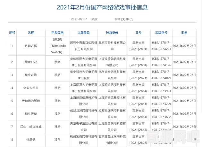Click operator 上海瀚宙网络科技有限公司
The height and width of the screenshot is (147, 202).
(112, 127)
